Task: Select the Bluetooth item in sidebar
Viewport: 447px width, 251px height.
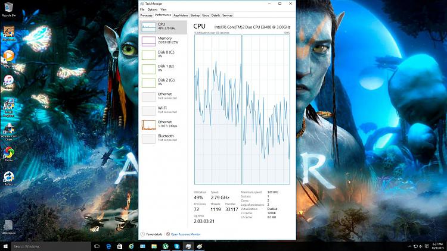Action: tap(163, 139)
